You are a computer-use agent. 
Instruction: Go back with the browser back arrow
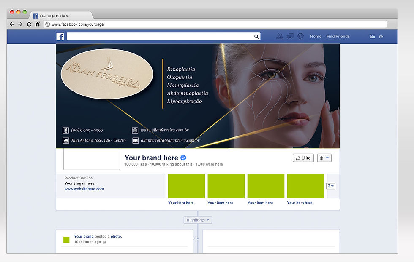(x=12, y=24)
